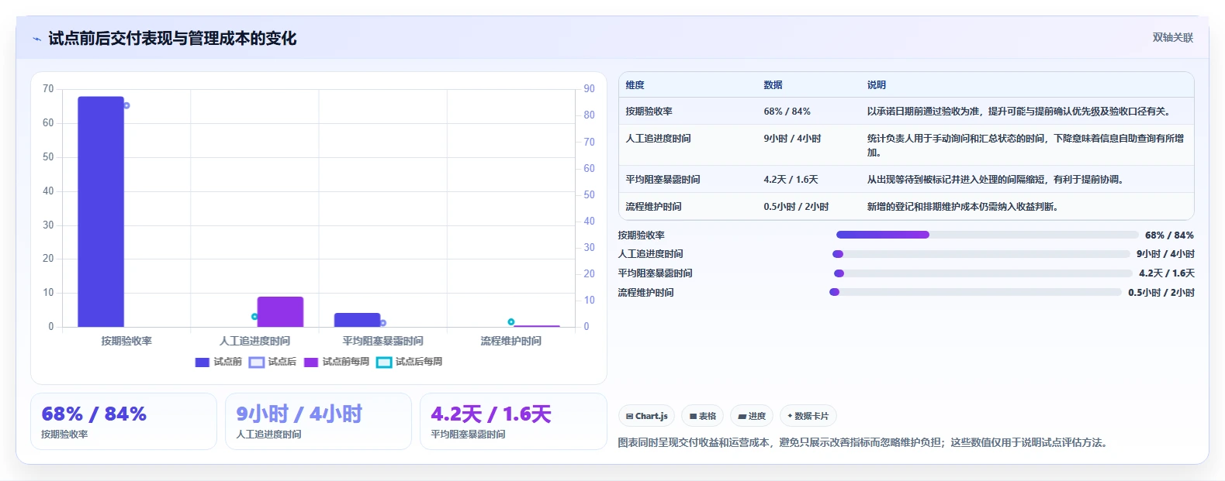Toggle the 试点前 legend entry
1225x481 pixels.
(x=219, y=362)
